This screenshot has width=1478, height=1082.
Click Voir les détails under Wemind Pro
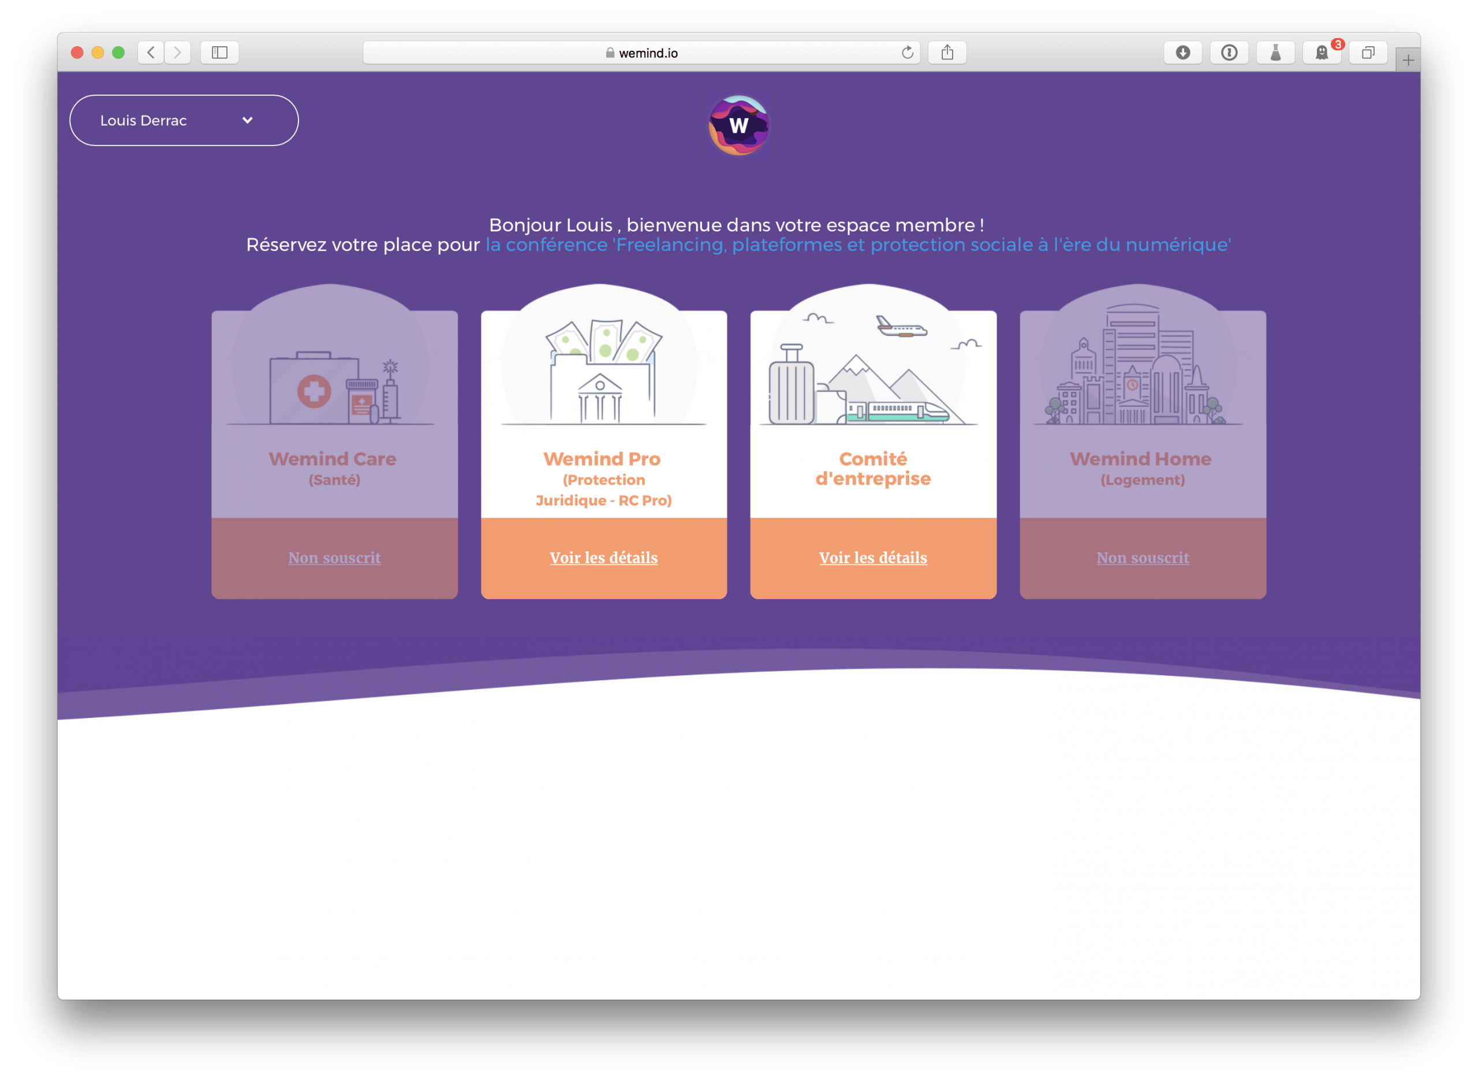(603, 557)
